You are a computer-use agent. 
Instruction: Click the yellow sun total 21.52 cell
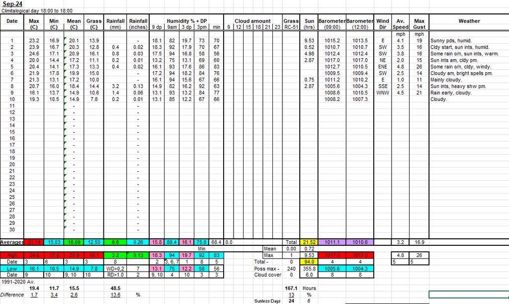(309, 242)
